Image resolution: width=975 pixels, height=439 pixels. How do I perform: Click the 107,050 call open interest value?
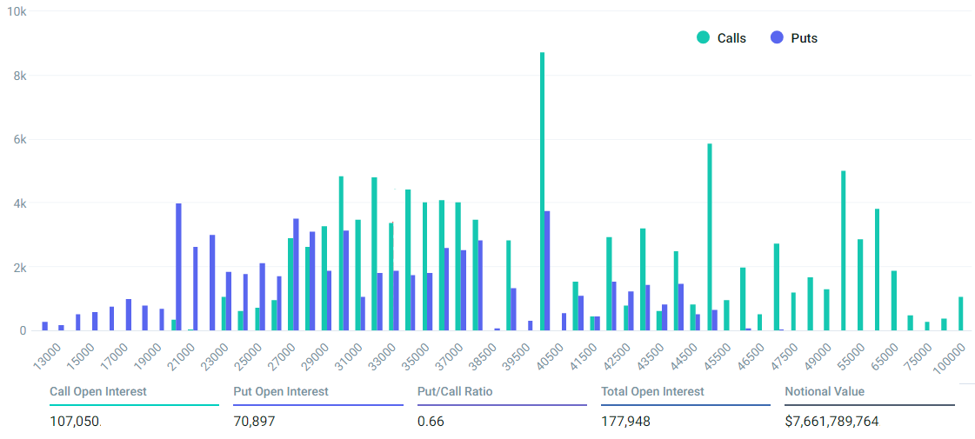(74, 422)
